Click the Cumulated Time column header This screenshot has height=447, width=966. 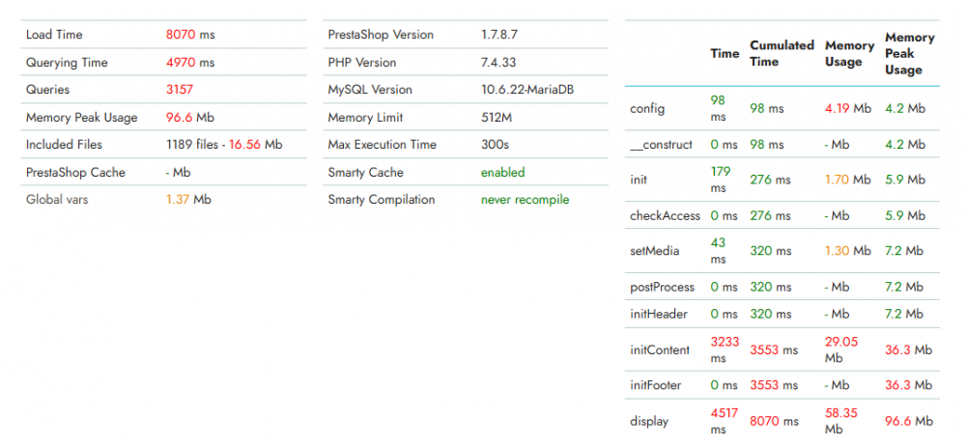[781, 53]
